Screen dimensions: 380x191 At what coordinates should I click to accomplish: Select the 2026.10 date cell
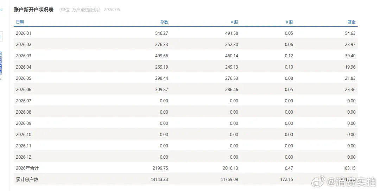coord(24,134)
